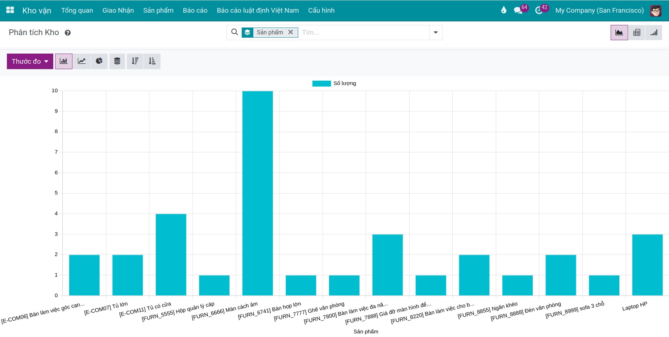
Task: Open the Tổng quan menu
Action: (x=77, y=10)
